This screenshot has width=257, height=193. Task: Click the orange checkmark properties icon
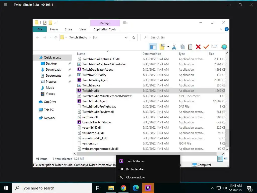point(206,47)
